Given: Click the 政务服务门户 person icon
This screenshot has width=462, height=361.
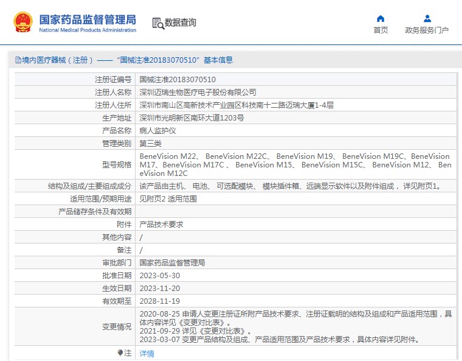Looking at the screenshot, I should coord(427,19).
